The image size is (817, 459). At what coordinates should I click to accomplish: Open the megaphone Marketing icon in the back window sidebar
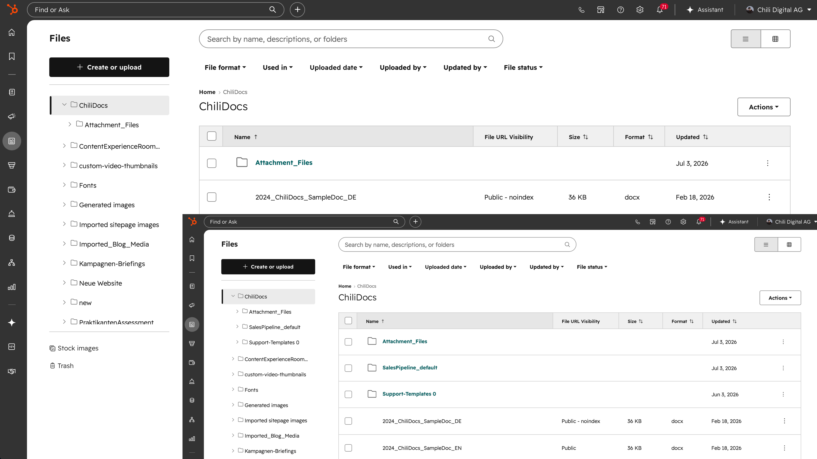click(12, 116)
